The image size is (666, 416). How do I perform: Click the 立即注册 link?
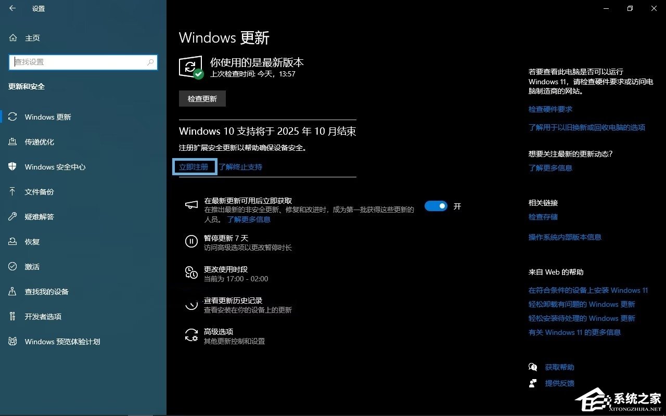pos(194,166)
